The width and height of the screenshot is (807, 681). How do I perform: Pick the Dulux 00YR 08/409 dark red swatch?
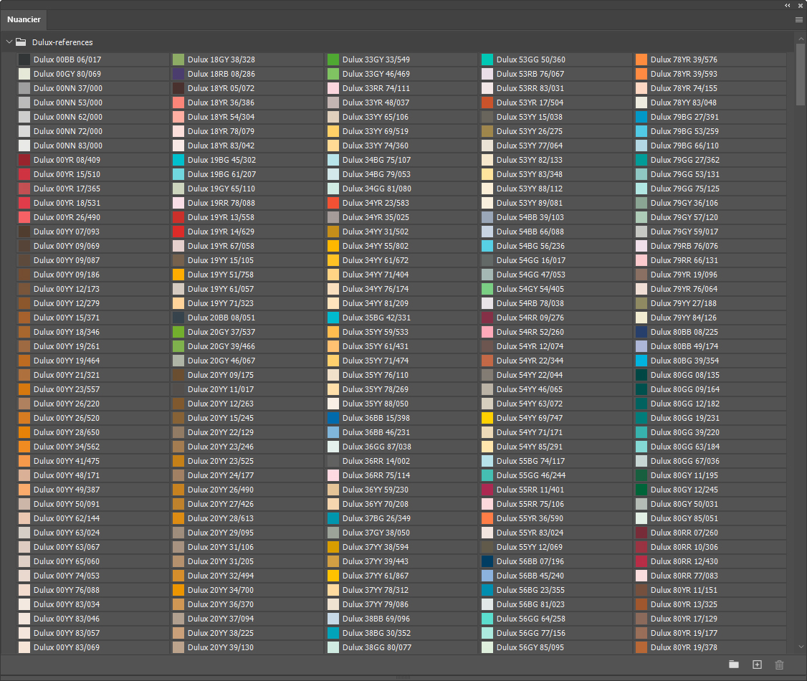point(24,160)
